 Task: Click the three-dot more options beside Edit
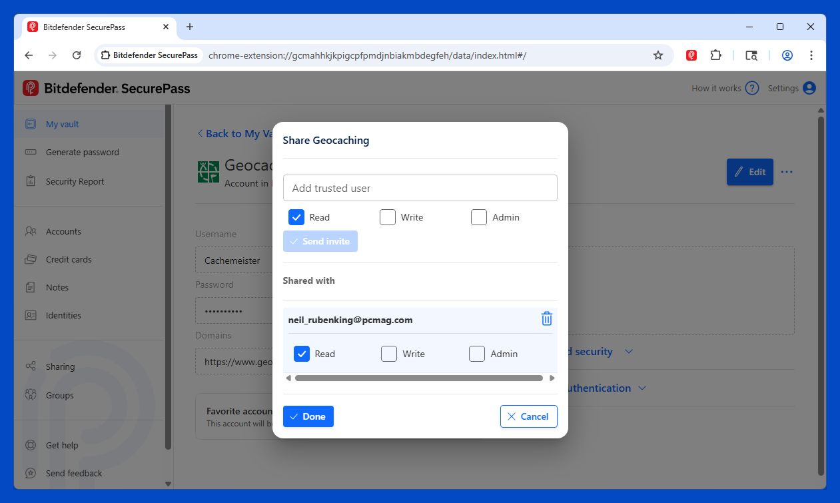pos(787,172)
